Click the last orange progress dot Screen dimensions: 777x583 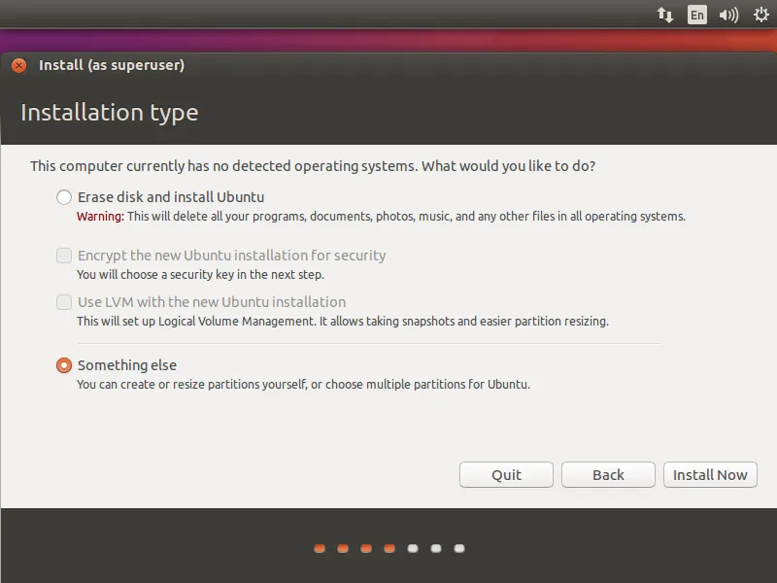coord(389,548)
